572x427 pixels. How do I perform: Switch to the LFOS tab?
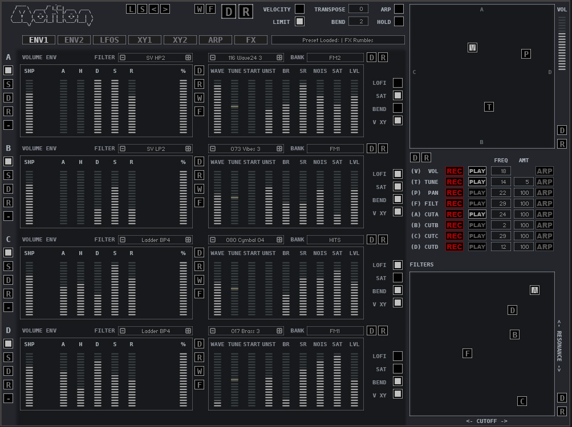click(109, 40)
